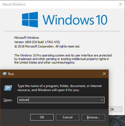Open Browse... in Run dialog

click(93, 117)
